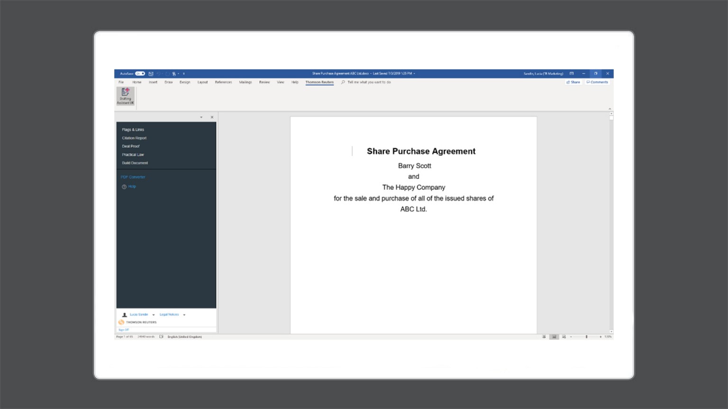Collapse the task pane options menu
This screenshot has width=728, height=409.
(x=201, y=117)
